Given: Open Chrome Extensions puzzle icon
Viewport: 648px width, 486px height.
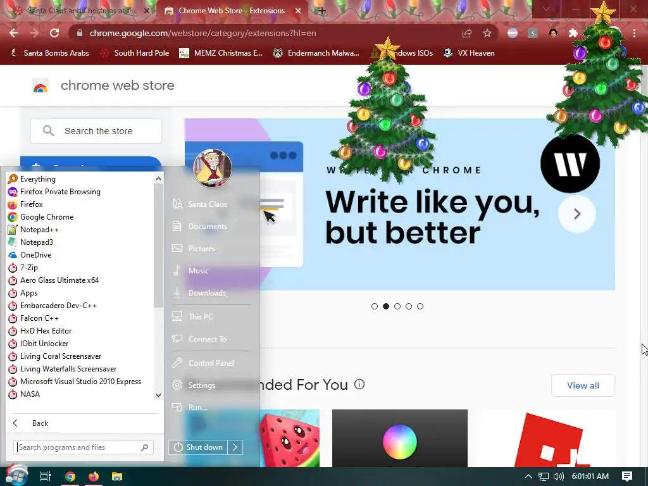Looking at the screenshot, I should (573, 33).
